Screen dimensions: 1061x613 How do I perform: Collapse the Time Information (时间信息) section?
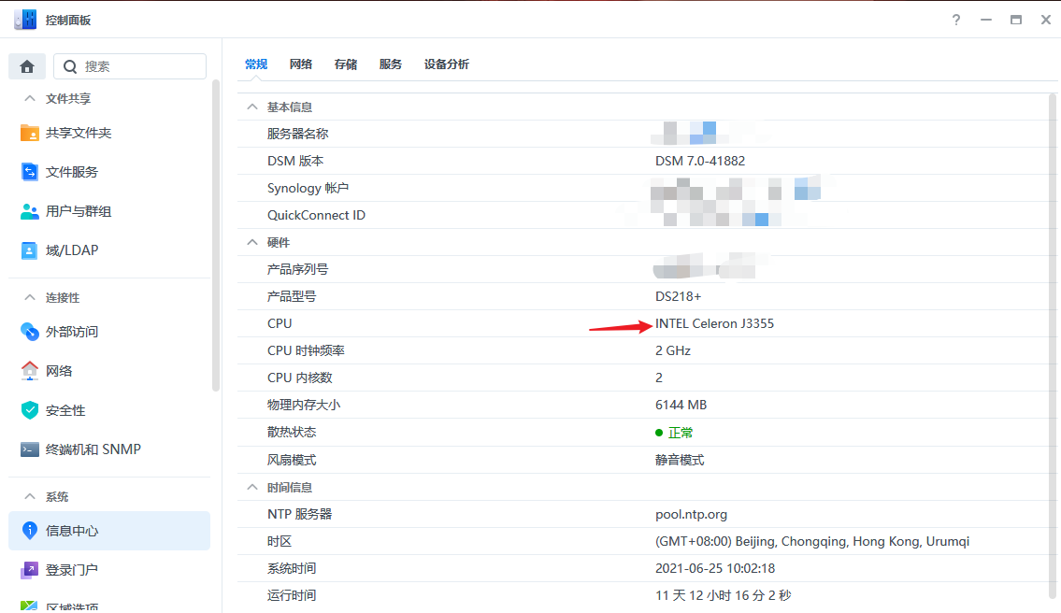click(251, 487)
